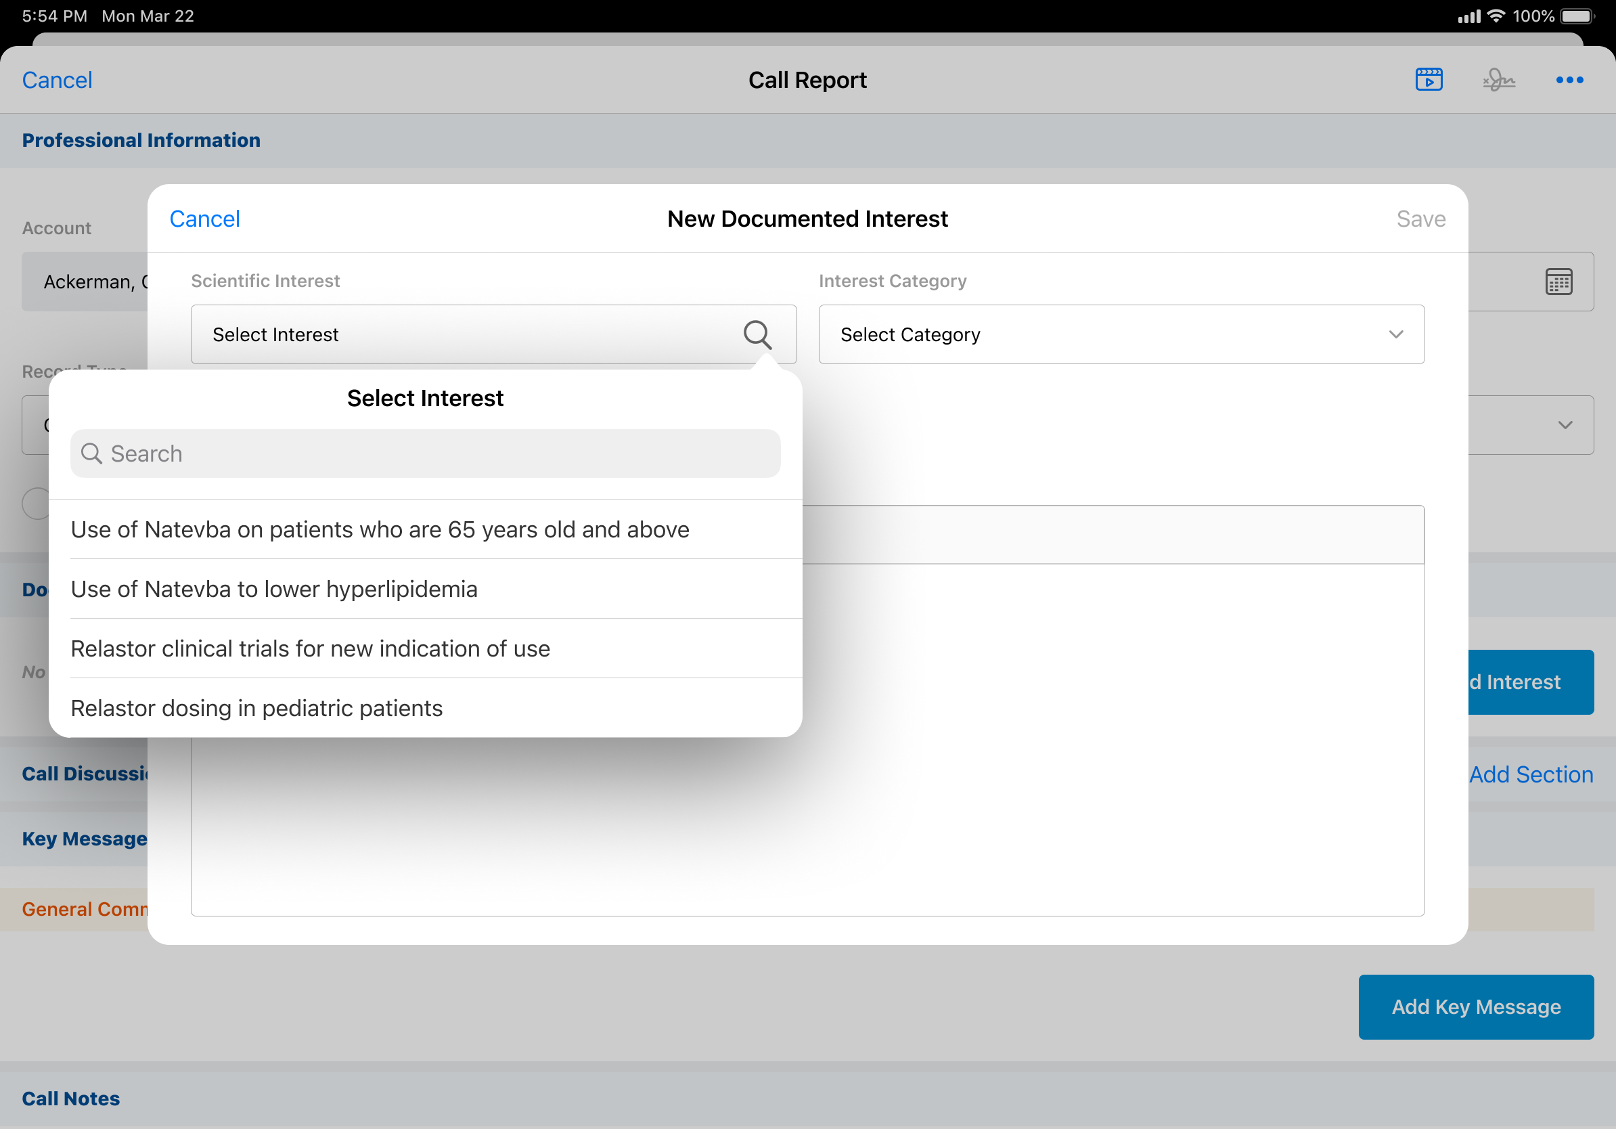The width and height of the screenshot is (1616, 1129).
Task: Tap the Wi-Fi icon in status bar
Action: pyautogui.click(x=1496, y=16)
